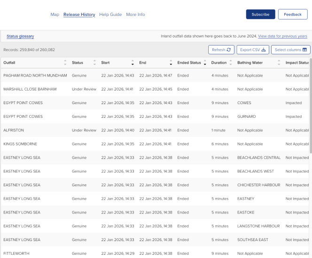312x258 pixels.
Task: Toggle sort on the End column
Action: tap(170, 62)
